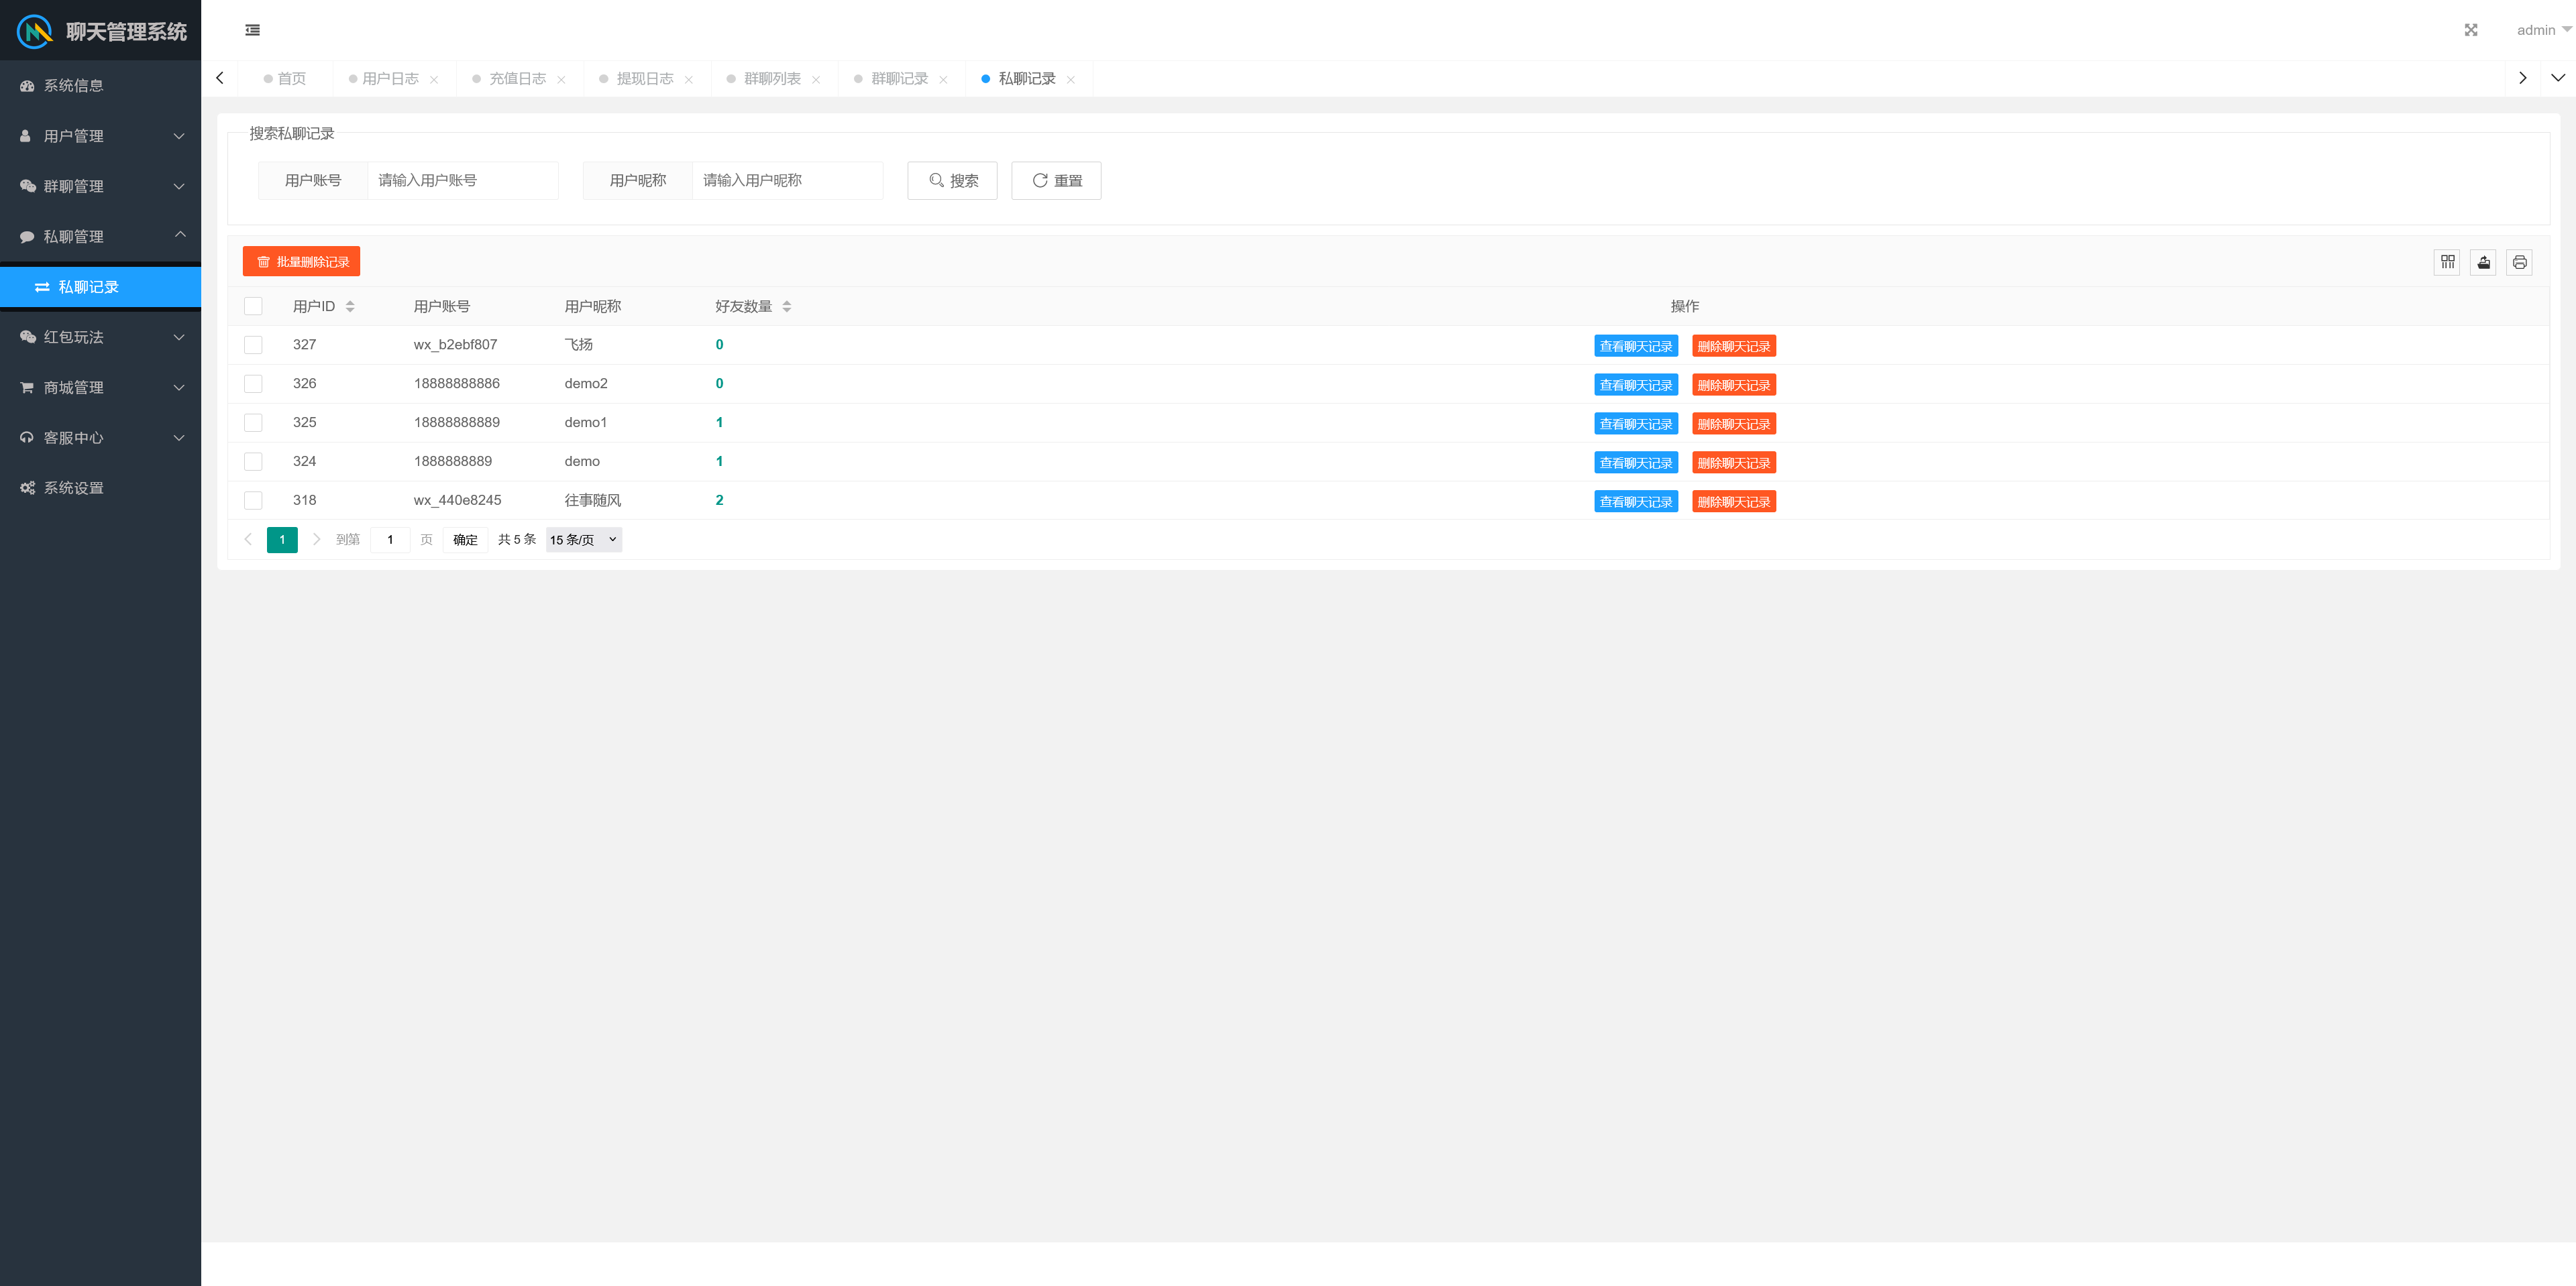
Task: Open the column filter grid icon
Action: [2447, 261]
